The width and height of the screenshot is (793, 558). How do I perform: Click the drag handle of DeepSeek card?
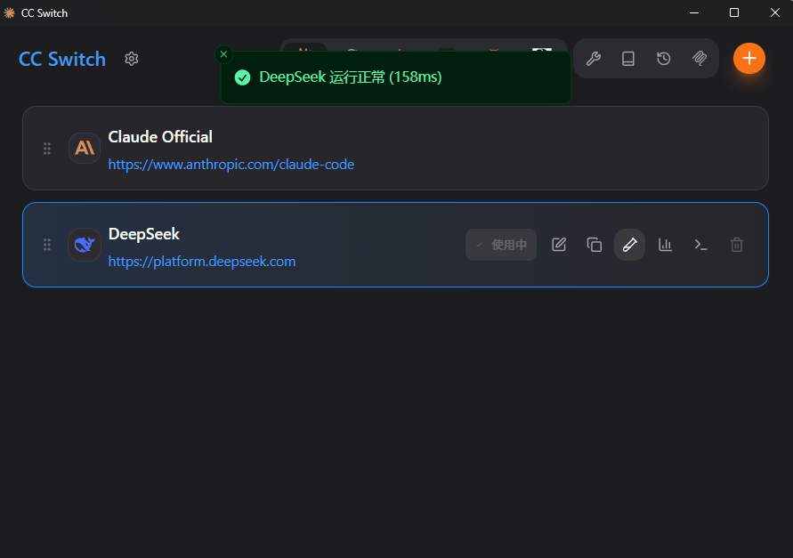click(x=47, y=245)
